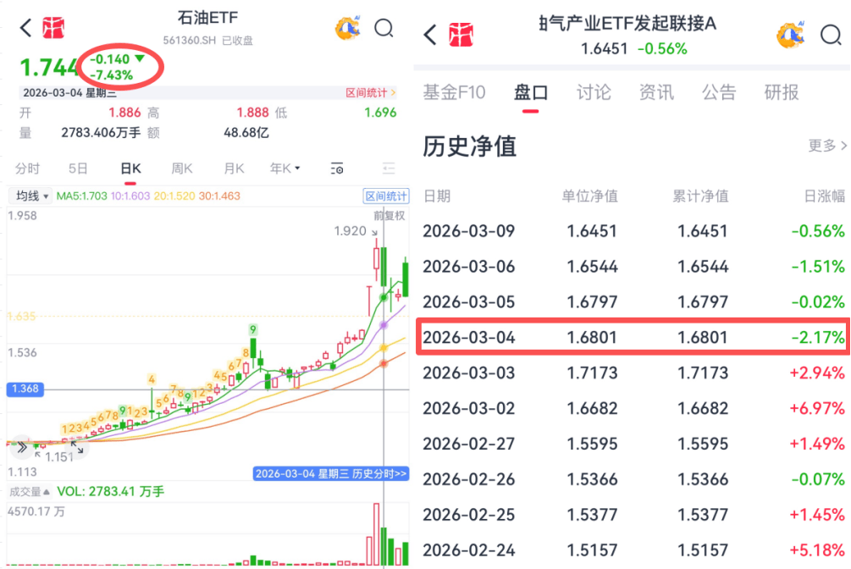This screenshot has width=851, height=569.
Task: Select the 讨论 tab
Action: [594, 92]
